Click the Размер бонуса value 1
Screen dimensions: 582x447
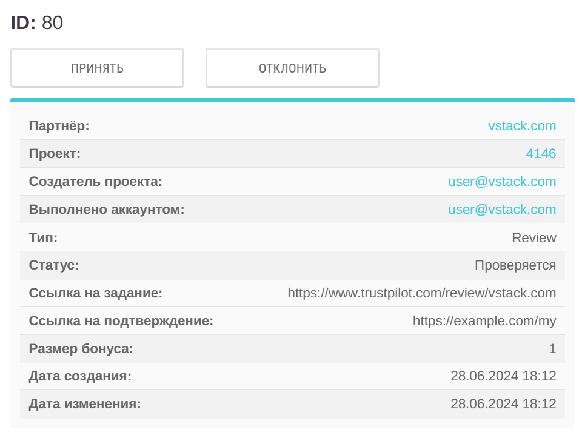(x=554, y=348)
